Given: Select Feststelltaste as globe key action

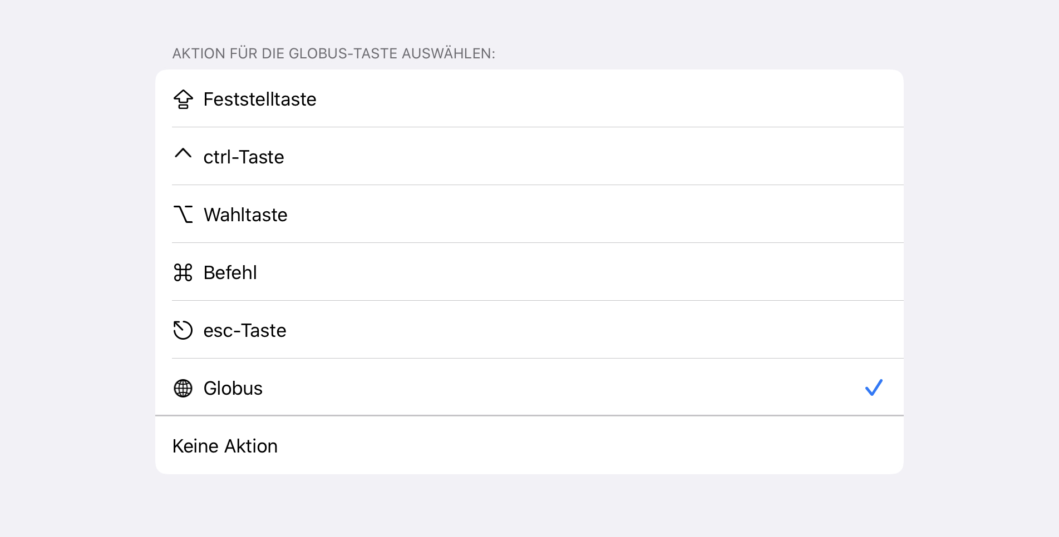Looking at the screenshot, I should coord(260,99).
